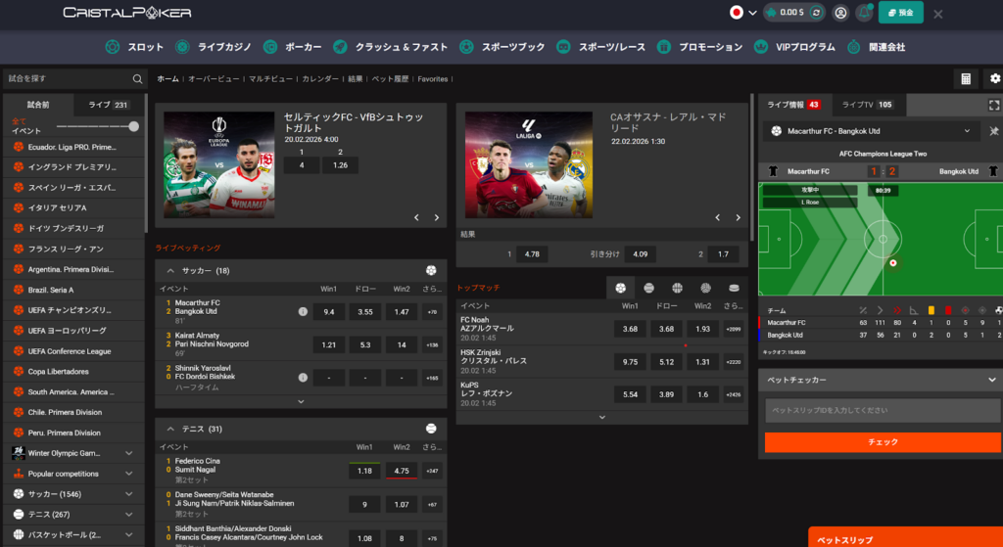Viewport: 1003px width, 547px height.
Task: Open VIPプログラム page
Action: click(794, 47)
